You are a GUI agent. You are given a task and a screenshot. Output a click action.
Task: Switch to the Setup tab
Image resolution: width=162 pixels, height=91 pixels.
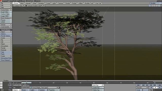(x=34, y=3)
